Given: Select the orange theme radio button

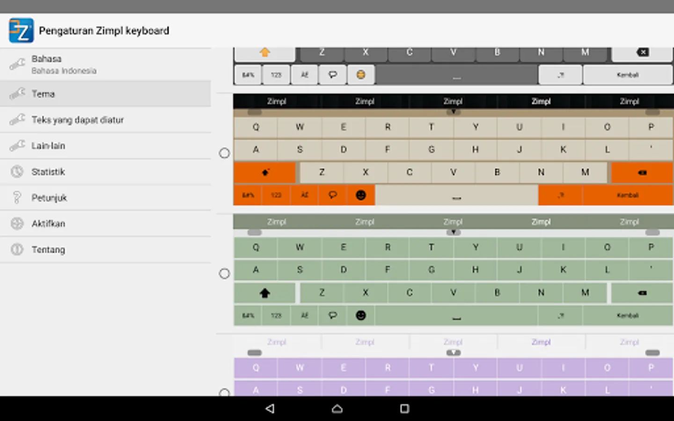Looking at the screenshot, I should [x=225, y=153].
